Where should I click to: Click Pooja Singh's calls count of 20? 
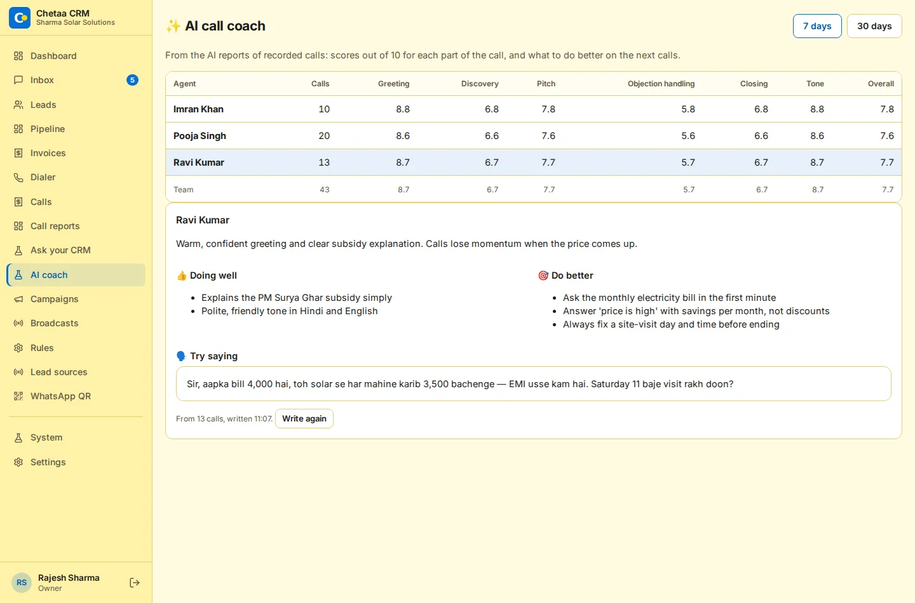pyautogui.click(x=324, y=136)
